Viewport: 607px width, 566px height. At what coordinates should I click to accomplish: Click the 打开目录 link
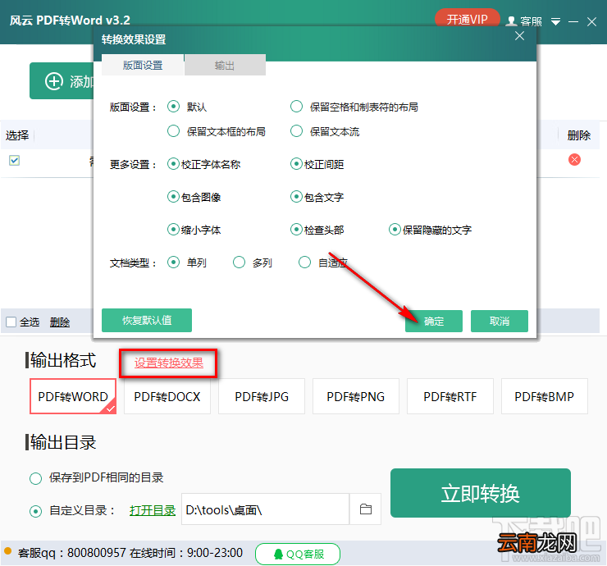153,511
